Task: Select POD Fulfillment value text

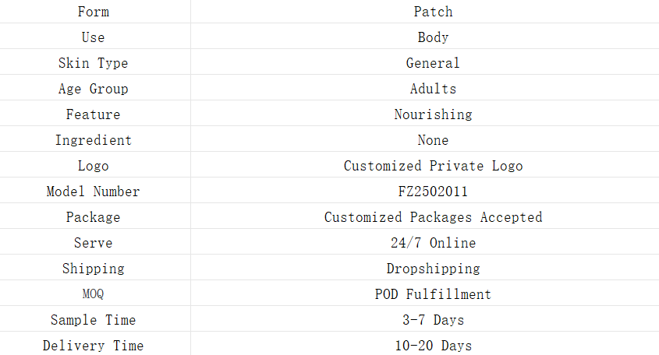Action: [x=433, y=294]
